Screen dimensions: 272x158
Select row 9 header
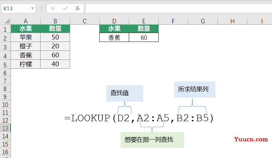(5, 97)
